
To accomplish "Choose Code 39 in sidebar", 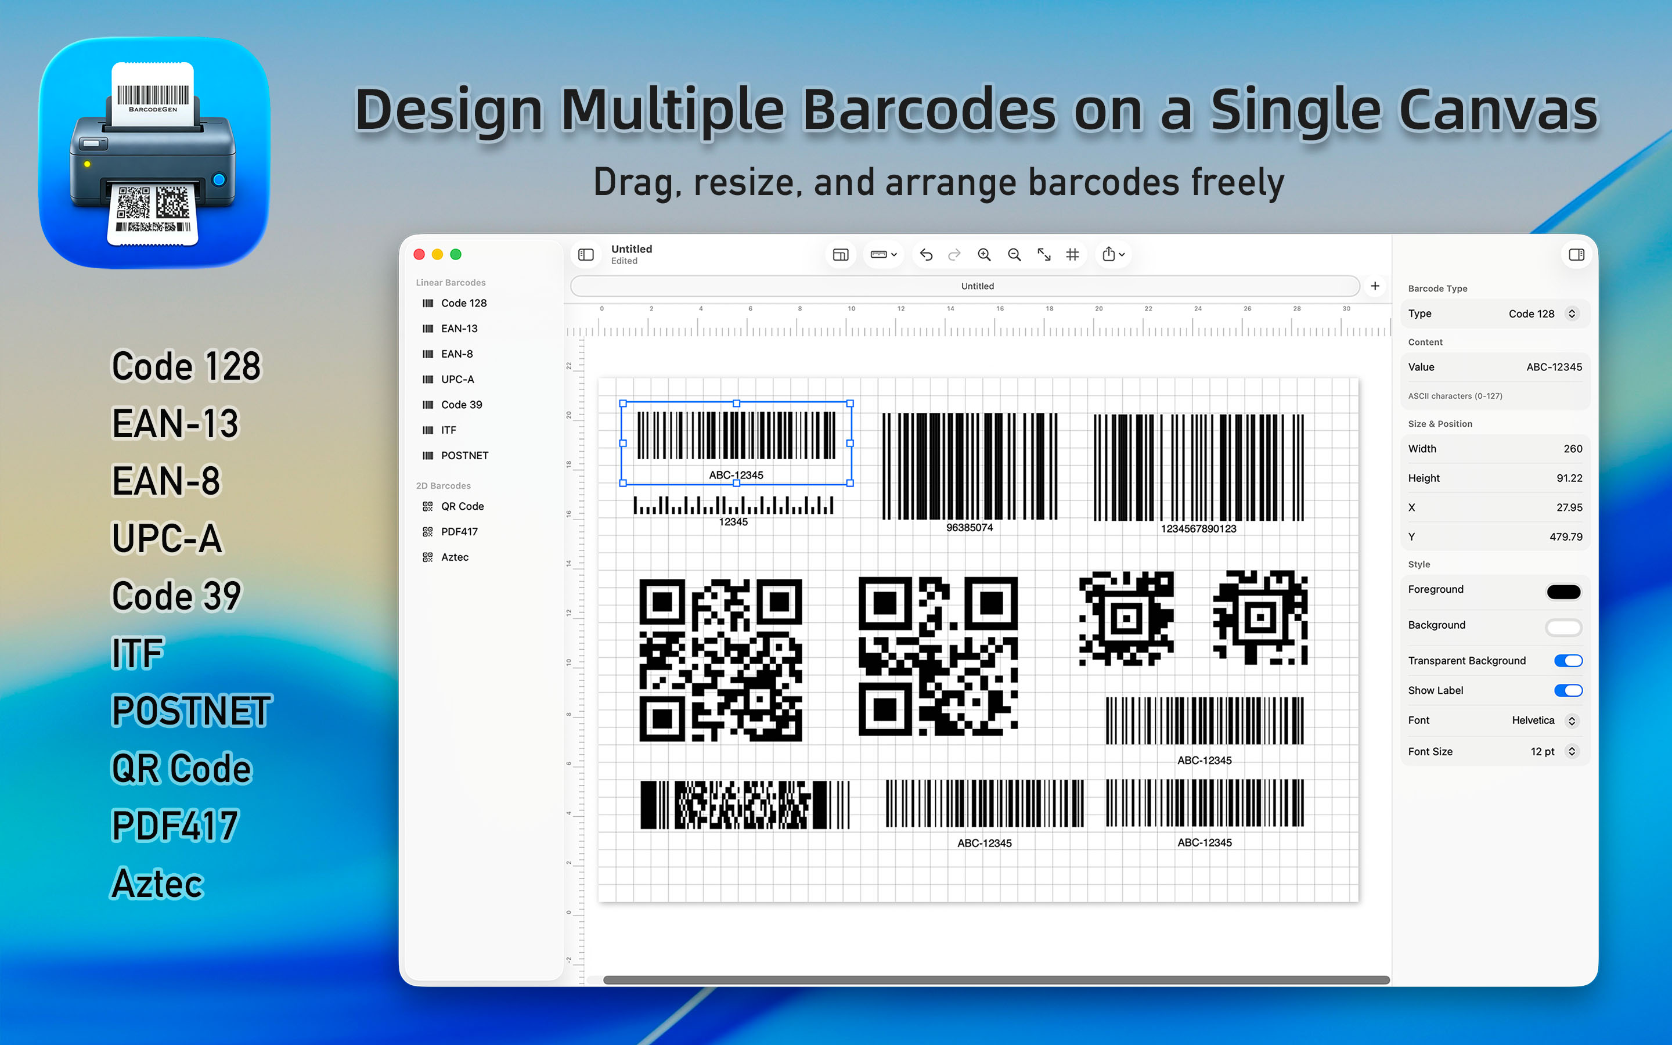I will (x=462, y=405).
